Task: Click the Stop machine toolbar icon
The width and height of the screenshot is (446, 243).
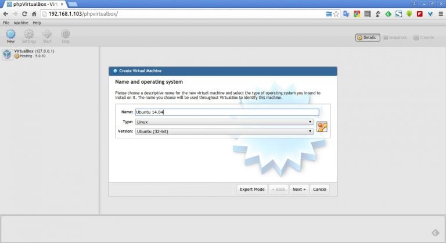Action: [66, 36]
